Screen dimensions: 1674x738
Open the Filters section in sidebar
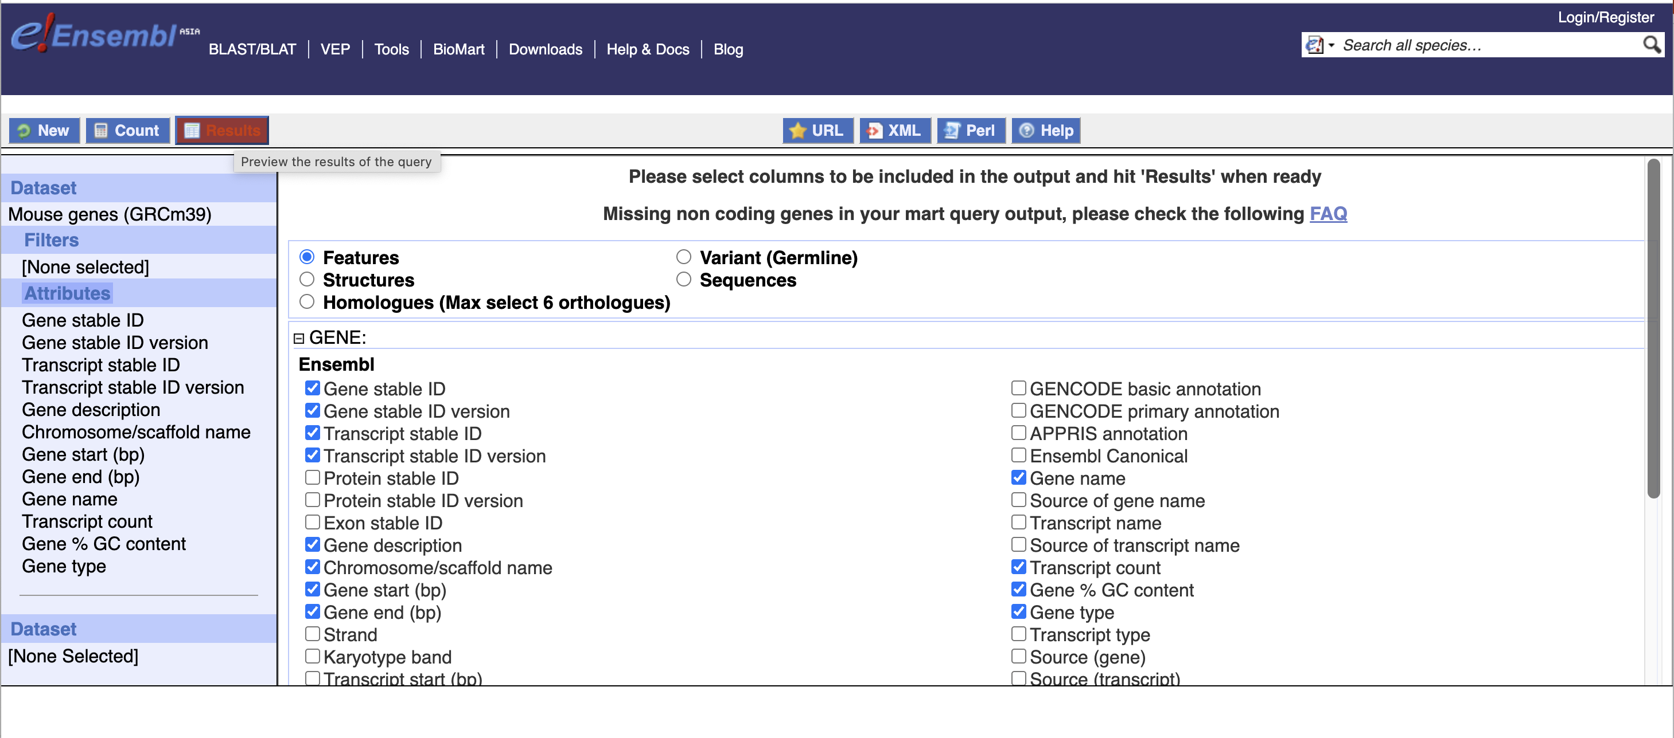click(x=51, y=240)
